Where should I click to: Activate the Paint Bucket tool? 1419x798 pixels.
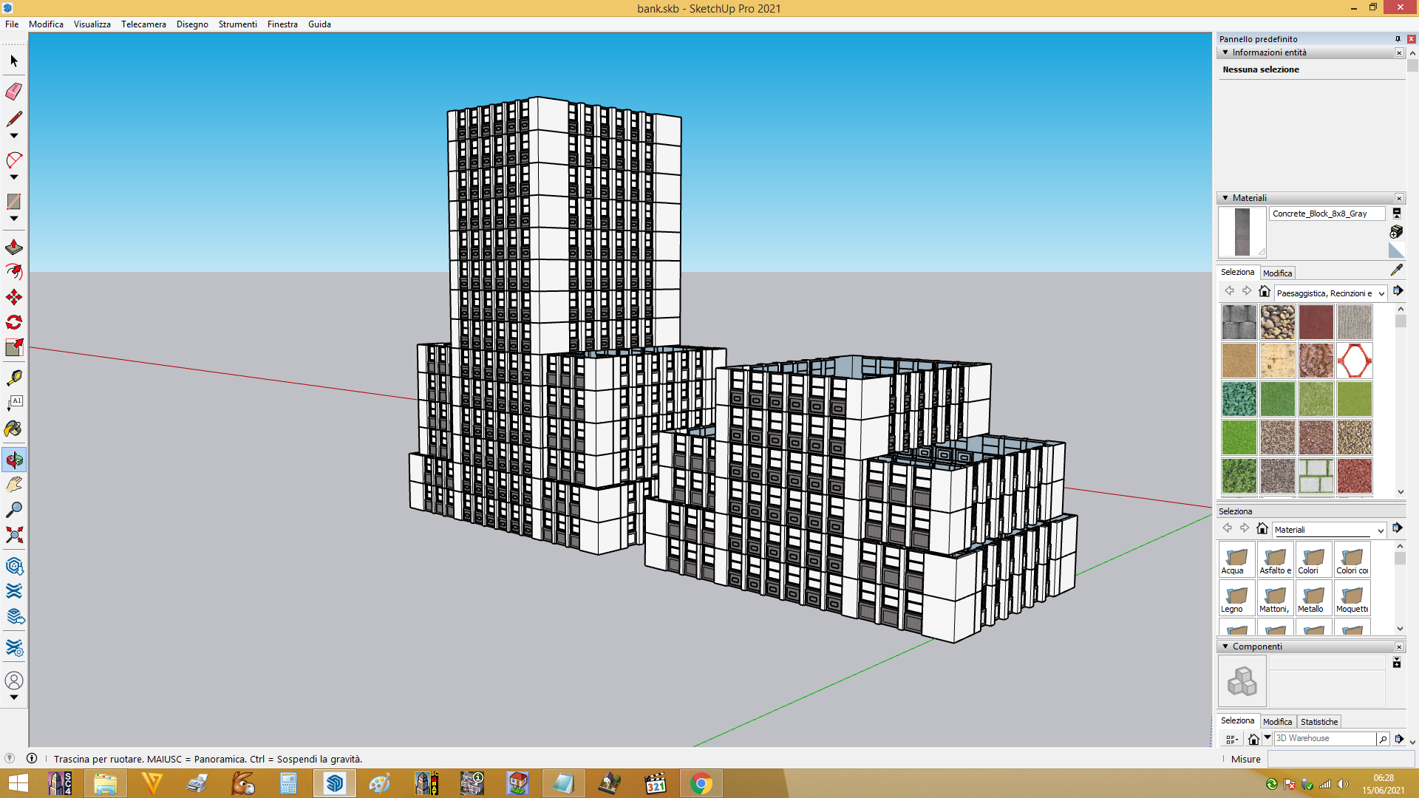(14, 429)
